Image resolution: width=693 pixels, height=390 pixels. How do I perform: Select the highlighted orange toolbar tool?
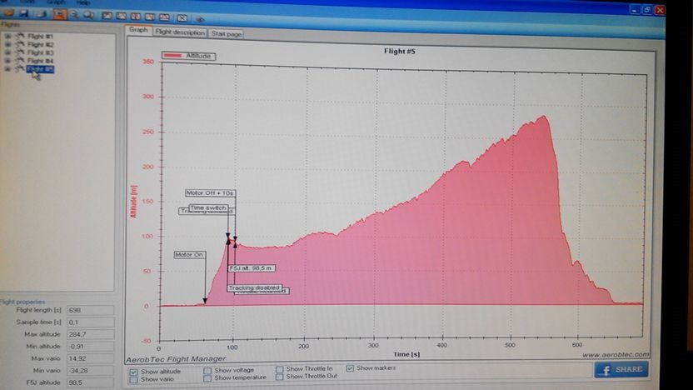click(60, 15)
